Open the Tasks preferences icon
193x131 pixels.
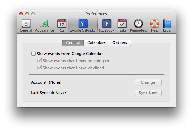tap(122, 24)
